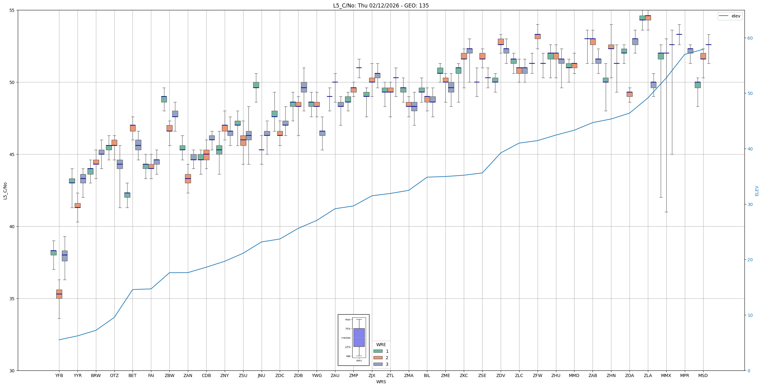The image size is (762, 387).
Task: Click the MMX station tick label
Action: pos(666,375)
